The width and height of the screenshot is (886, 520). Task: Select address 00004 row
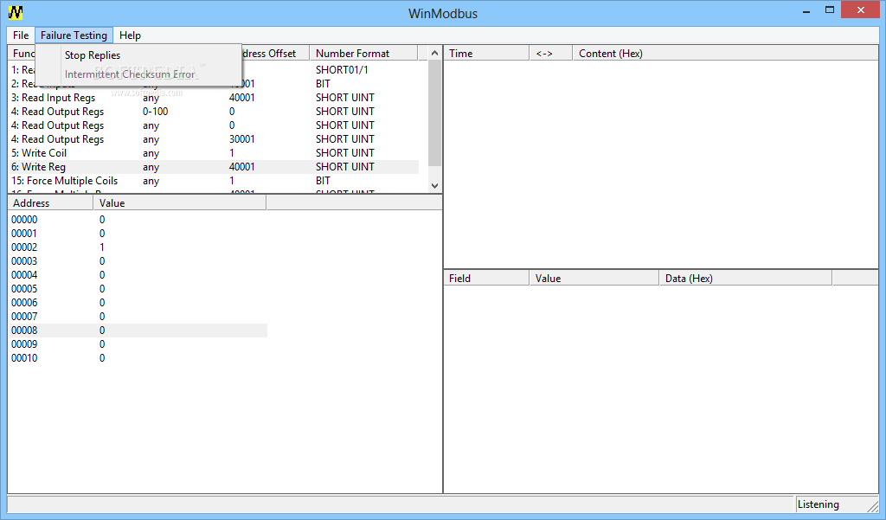[x=138, y=274]
